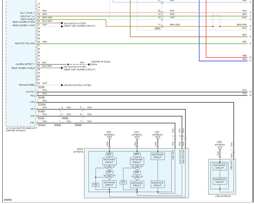Click the GPS antenna symbol on roof antenna
The image size is (254, 204).
pyautogui.click(x=109, y=138)
